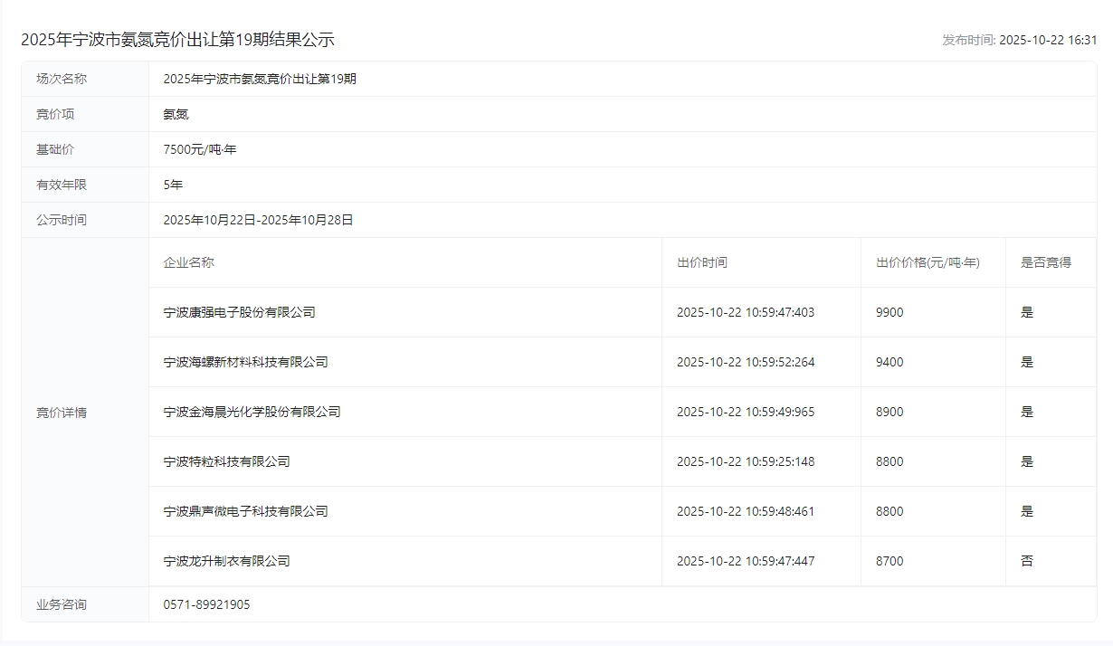Click the phone number 0571-89921905
Screen dimensions: 1113x646
tap(206, 604)
